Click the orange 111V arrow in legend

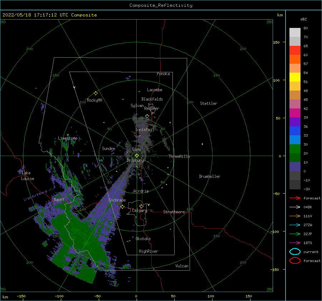click(x=295, y=216)
